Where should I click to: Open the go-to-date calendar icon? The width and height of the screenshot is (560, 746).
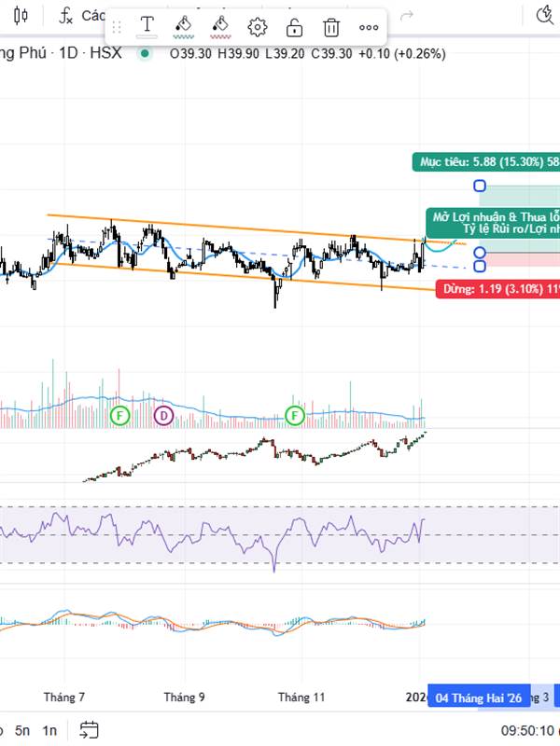[89, 730]
